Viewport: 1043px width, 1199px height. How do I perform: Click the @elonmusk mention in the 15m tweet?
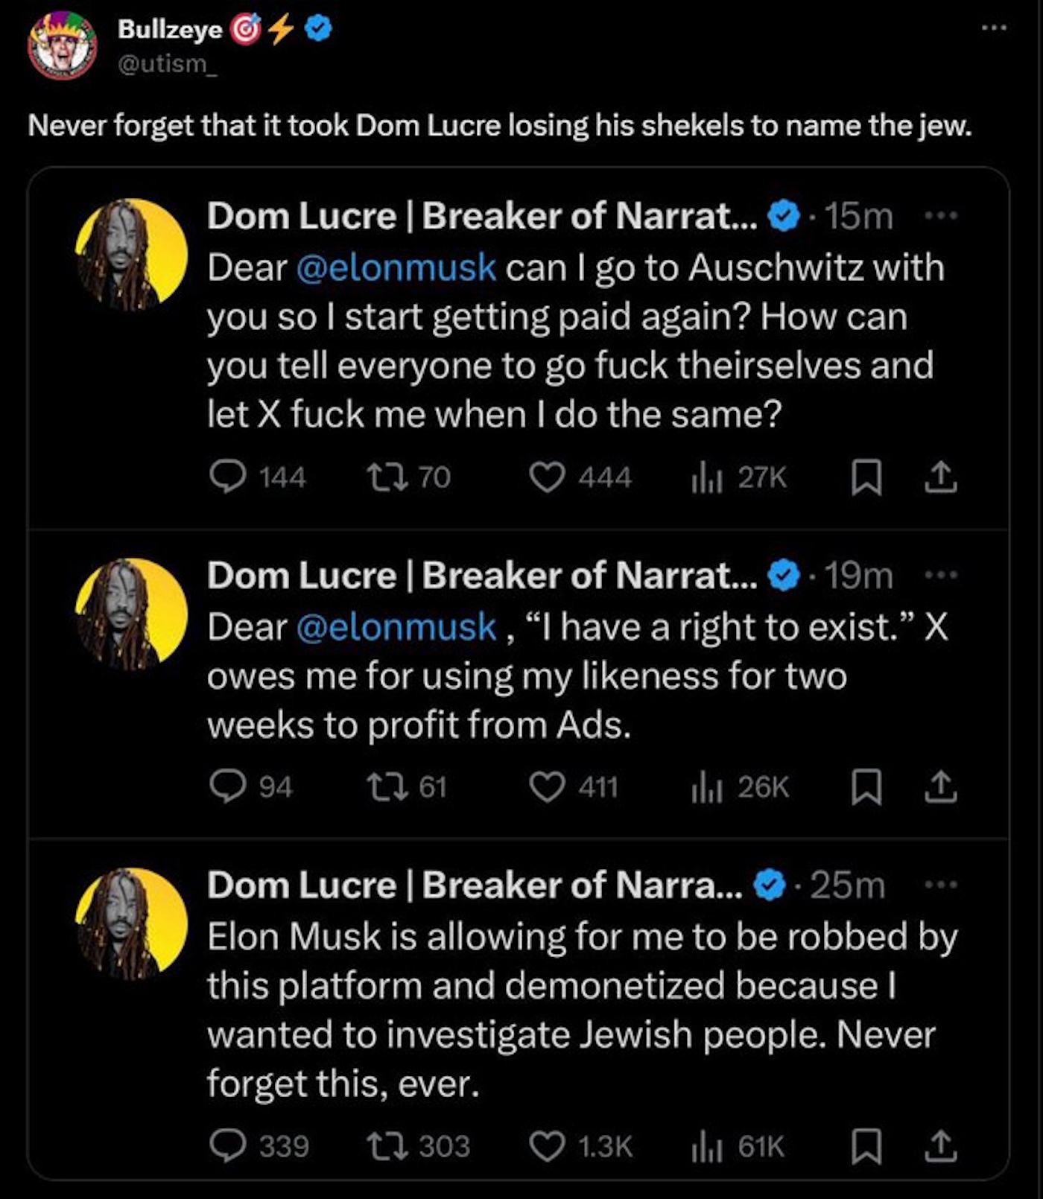click(x=396, y=267)
